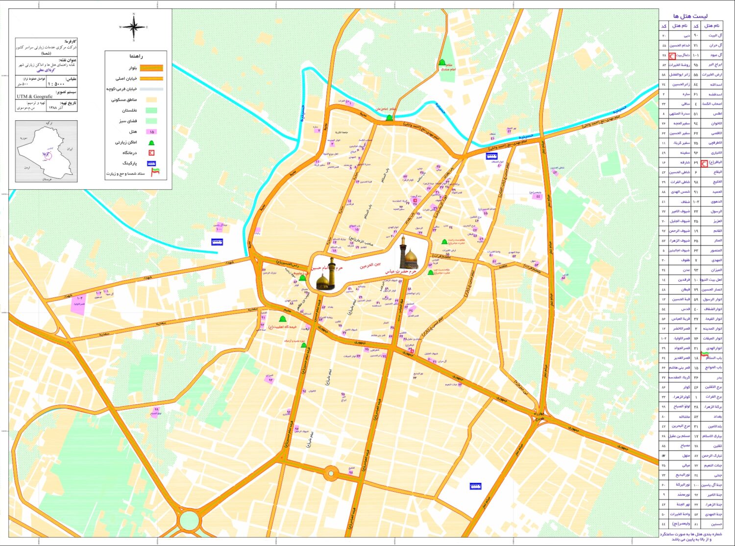
Task: Click ابراج البر in the hotel list
Action: click(715, 65)
